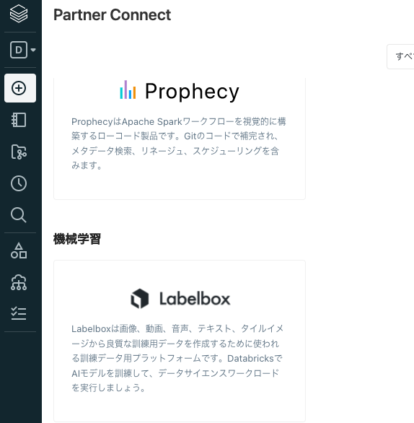This screenshot has width=414, height=423.
Task: Select the Labelbox partner card
Action: pyautogui.click(x=180, y=341)
